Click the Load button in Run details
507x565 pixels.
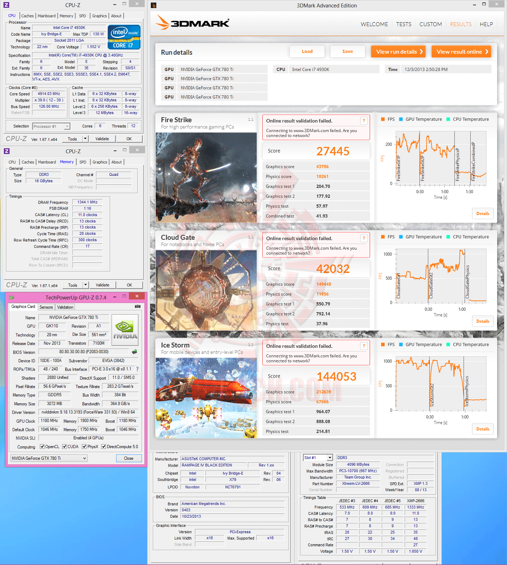click(x=307, y=52)
